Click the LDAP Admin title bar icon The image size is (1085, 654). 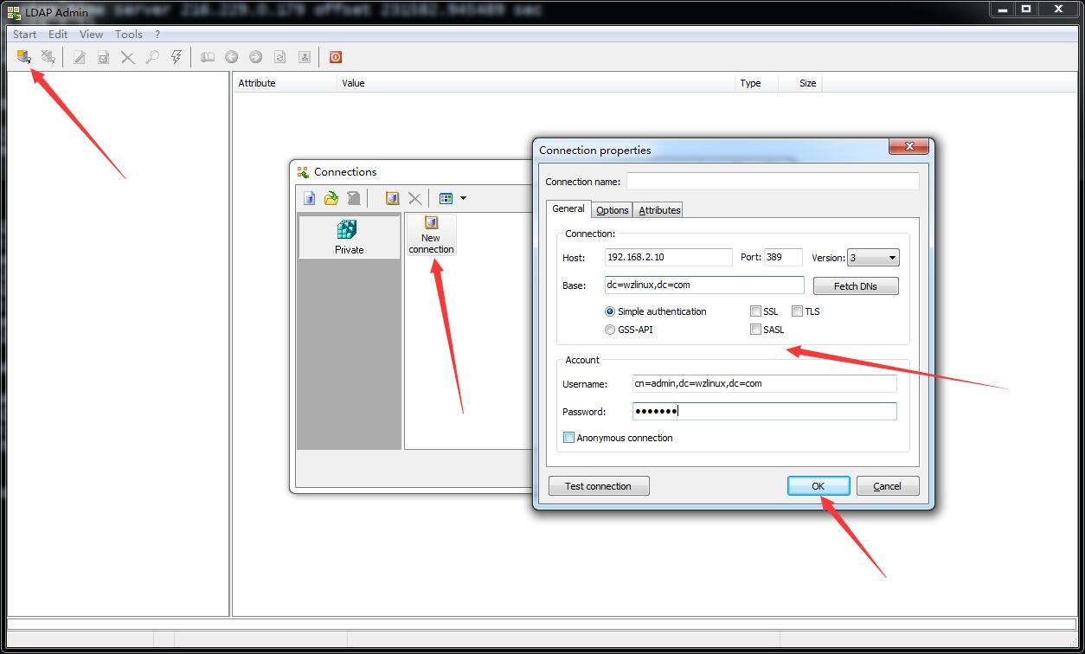point(14,12)
